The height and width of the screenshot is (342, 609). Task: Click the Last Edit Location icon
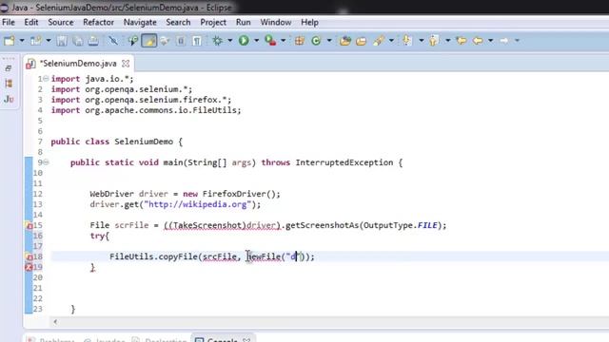coord(462,40)
